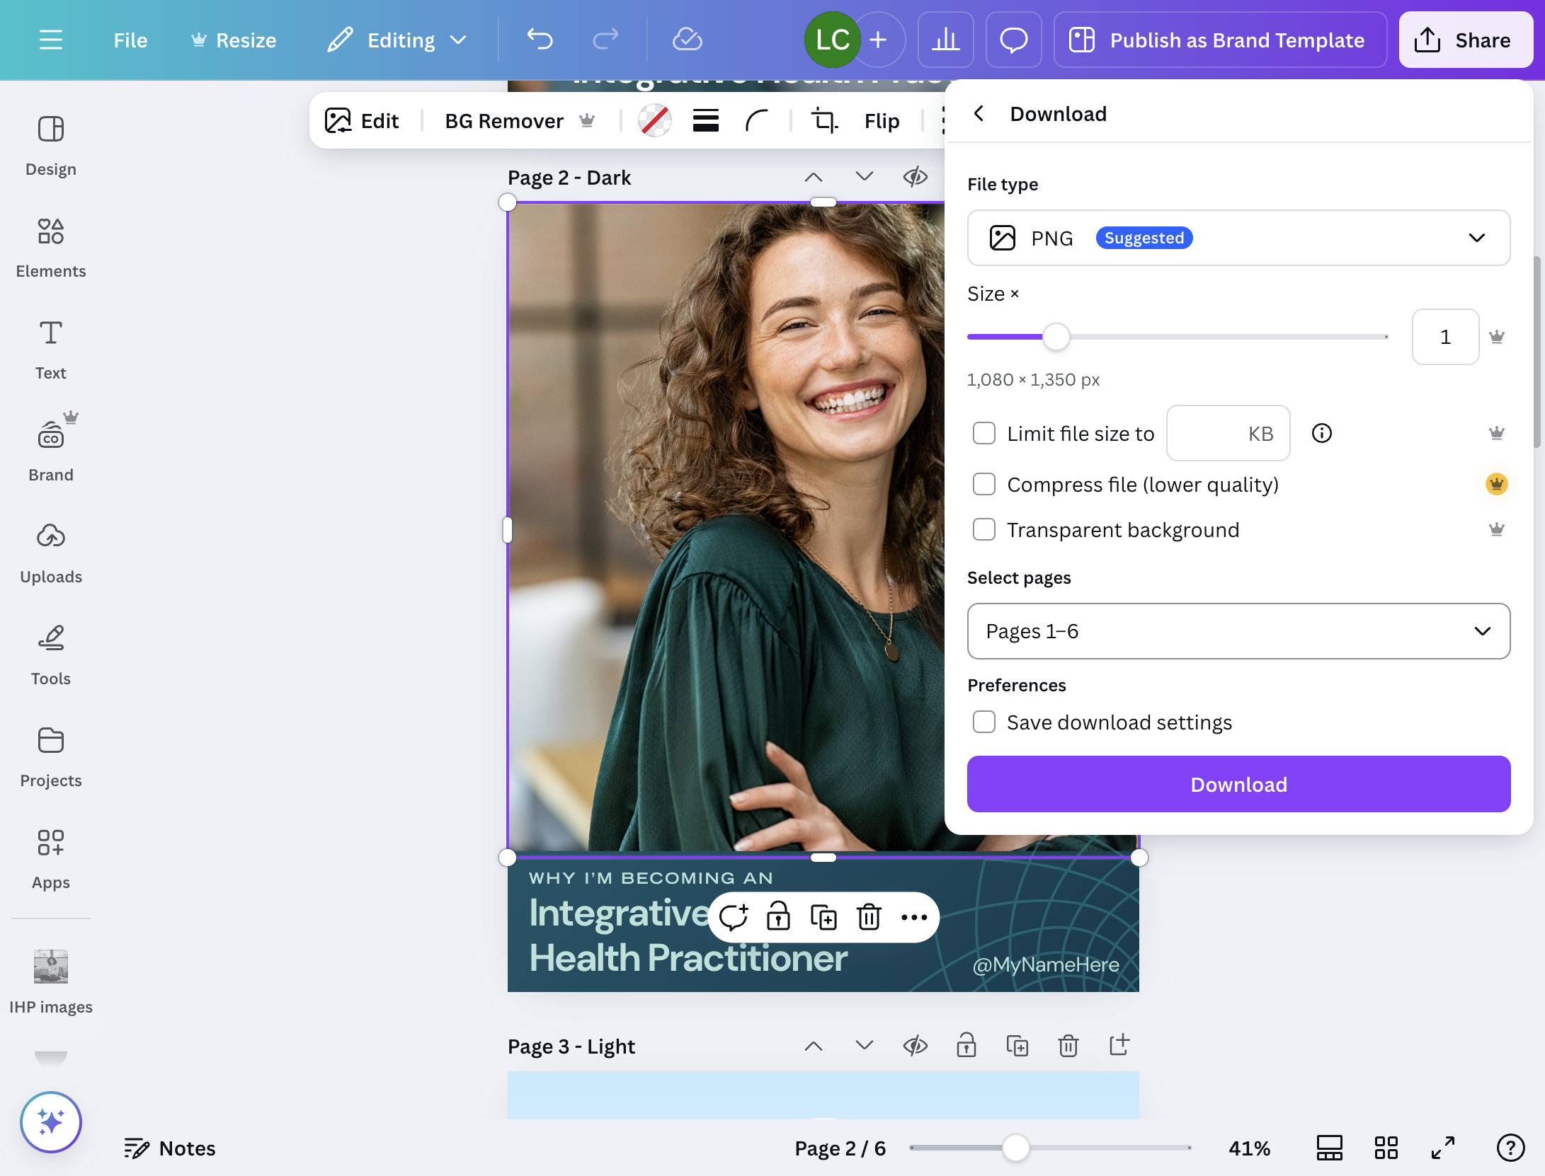This screenshot has width=1545, height=1176.
Task: Open more options on floating toolbar
Action: coord(914,917)
